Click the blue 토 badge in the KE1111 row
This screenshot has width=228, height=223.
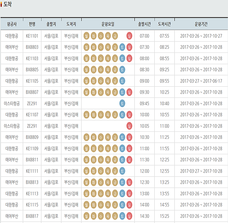coord(122,171)
